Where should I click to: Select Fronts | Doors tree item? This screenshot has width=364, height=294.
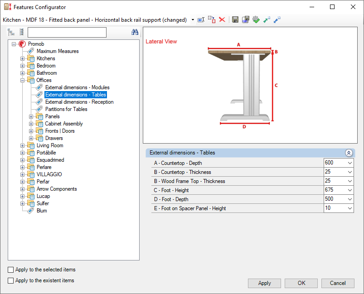coord(60,131)
